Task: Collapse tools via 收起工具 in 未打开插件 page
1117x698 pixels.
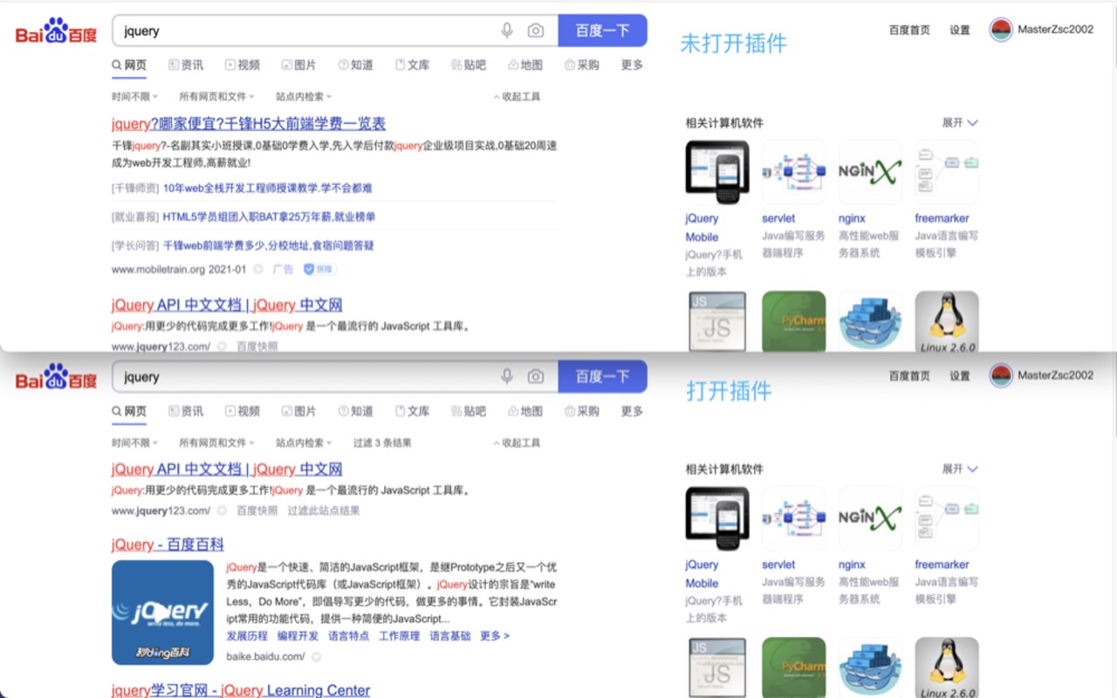Action: click(517, 97)
